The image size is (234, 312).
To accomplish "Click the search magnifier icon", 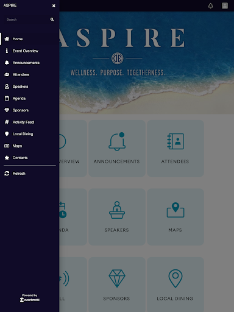I will pos(52,19).
